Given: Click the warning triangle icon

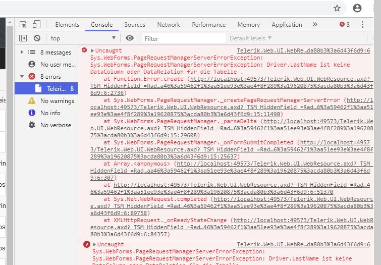Looking at the screenshot, I should coord(32,100).
